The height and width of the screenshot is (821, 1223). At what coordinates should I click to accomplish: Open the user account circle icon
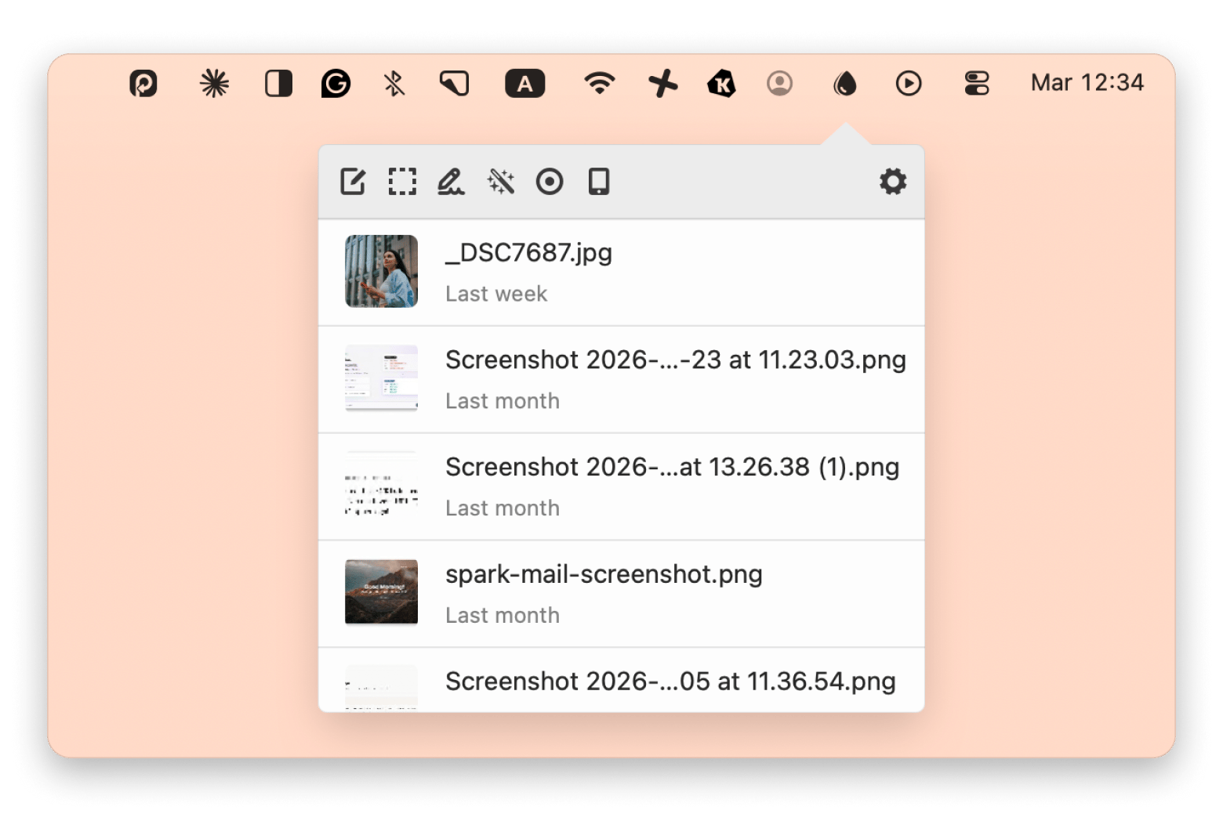click(779, 83)
